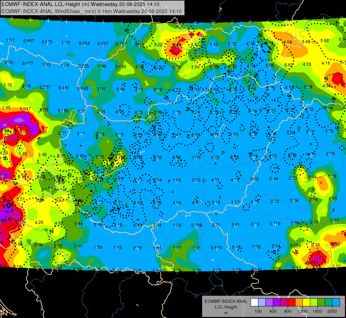Image resolution: width=346 pixels, height=318 pixels.
Task: Click the legend tick label 100
Action: pyautogui.click(x=258, y=311)
